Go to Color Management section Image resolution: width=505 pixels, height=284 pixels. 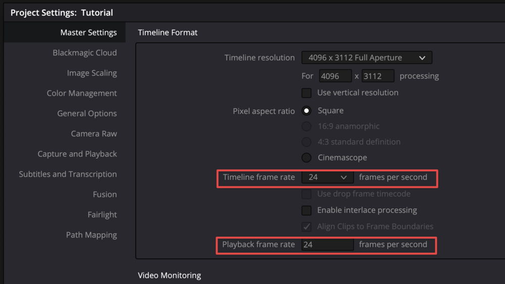pos(81,93)
